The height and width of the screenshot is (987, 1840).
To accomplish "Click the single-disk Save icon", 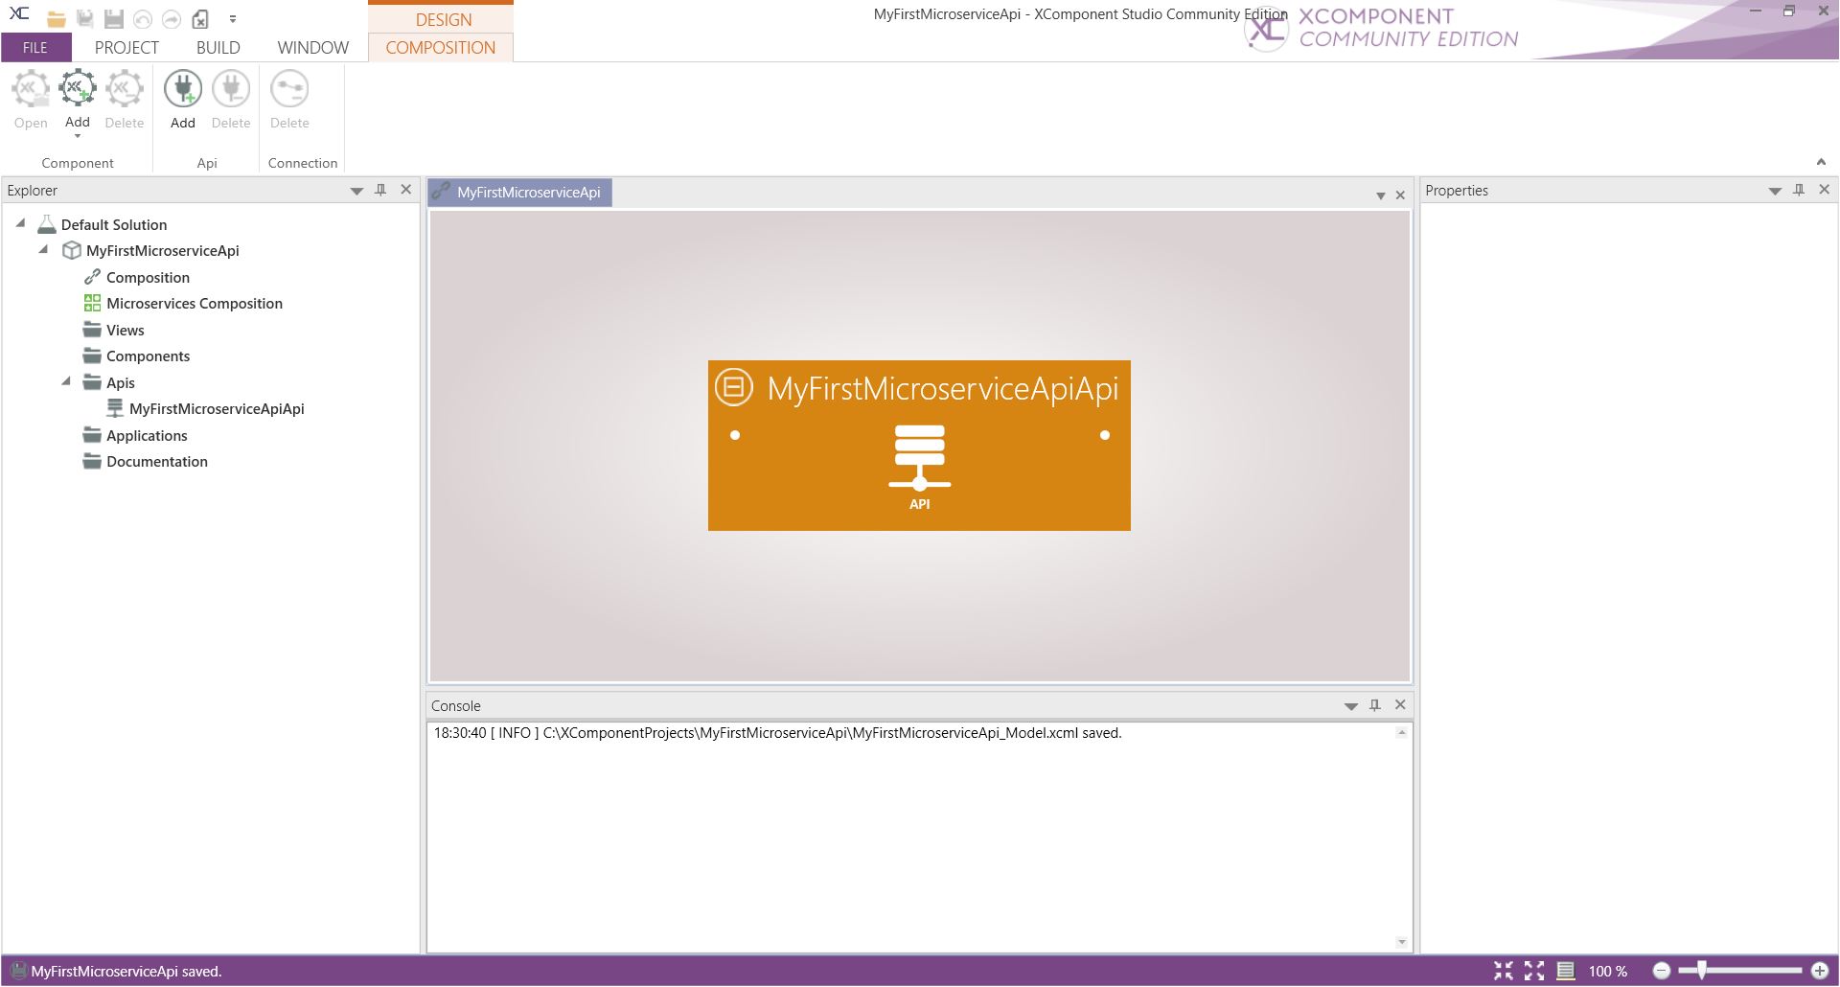I will point(114,18).
